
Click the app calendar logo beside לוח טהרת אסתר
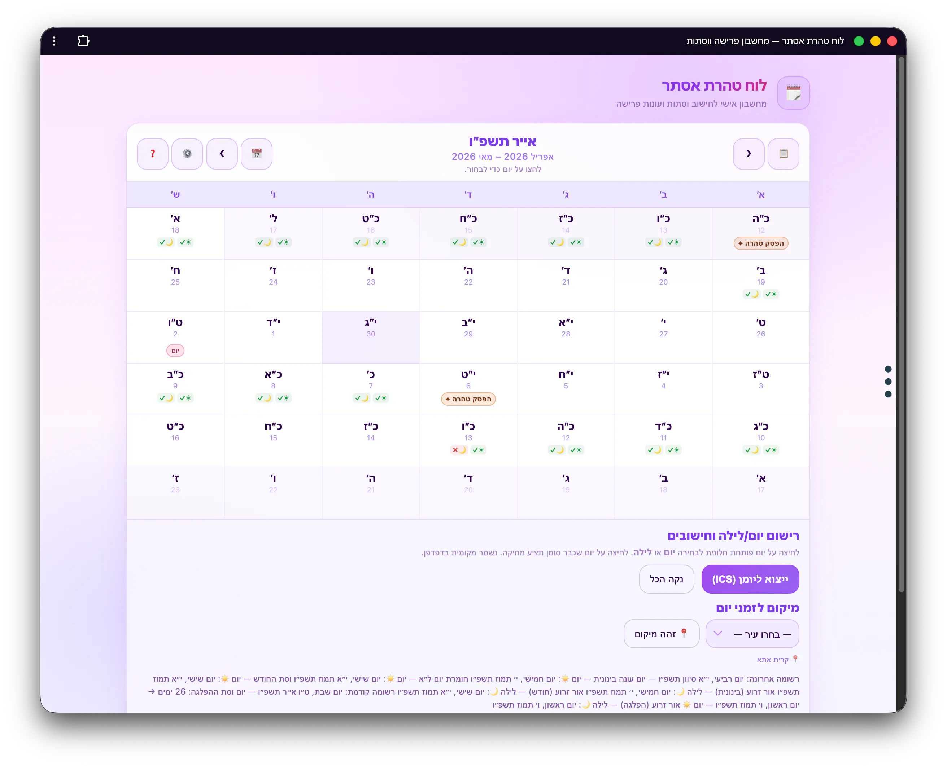[x=793, y=93]
